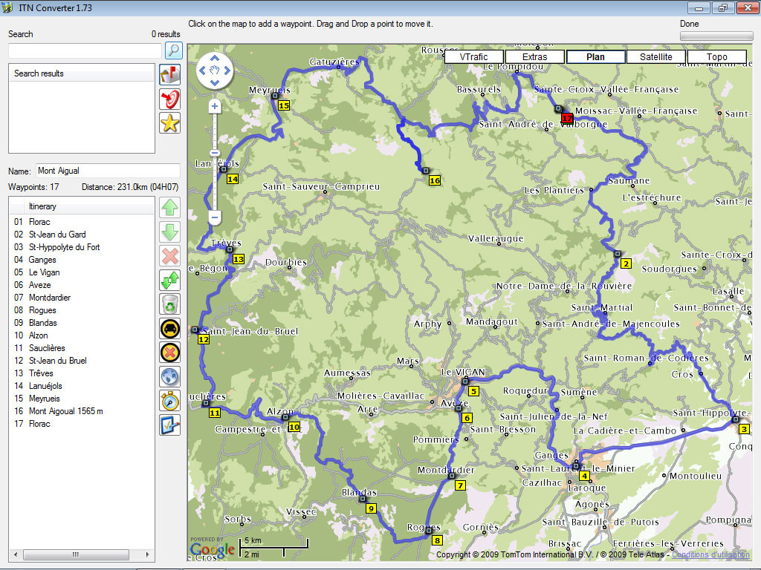Move waypoint up with green up arrow
The image size is (761, 570).
(170, 208)
